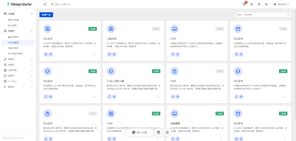Click the brush icon in the floating toolbar
Screen dimensions: 296x141
(x=158, y=132)
